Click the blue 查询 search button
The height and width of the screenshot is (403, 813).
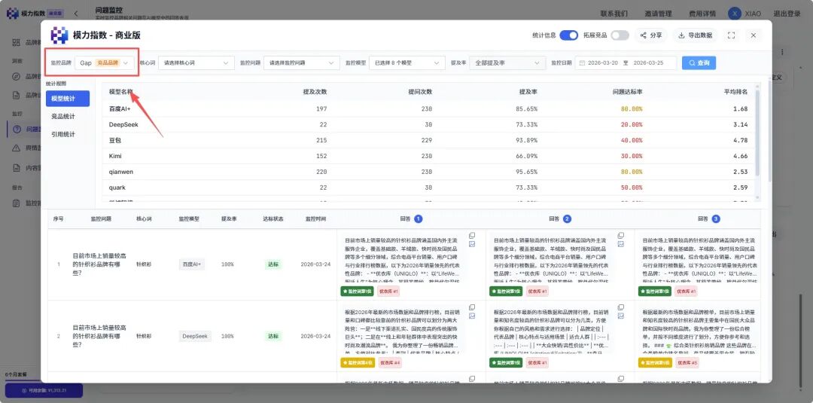(699, 63)
